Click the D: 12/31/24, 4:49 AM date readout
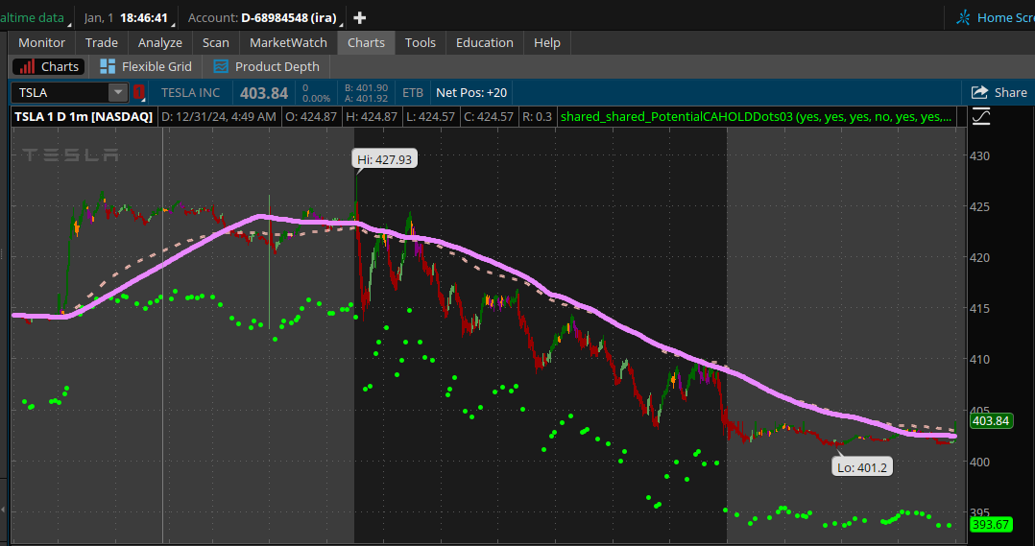Image resolution: width=1035 pixels, height=546 pixels. pos(219,117)
